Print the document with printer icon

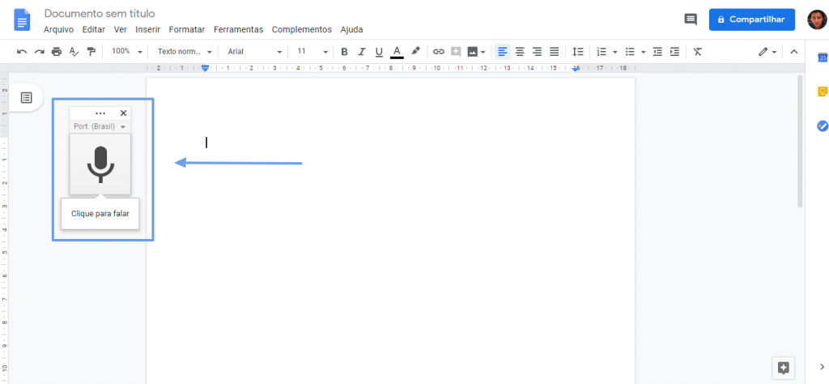point(57,52)
